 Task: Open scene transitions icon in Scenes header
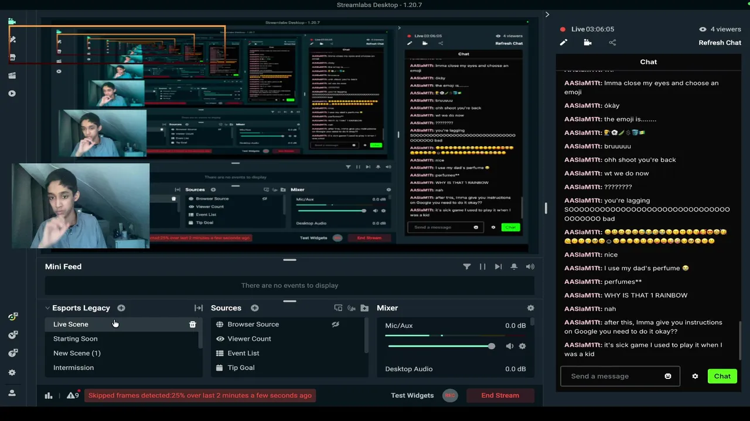199,308
